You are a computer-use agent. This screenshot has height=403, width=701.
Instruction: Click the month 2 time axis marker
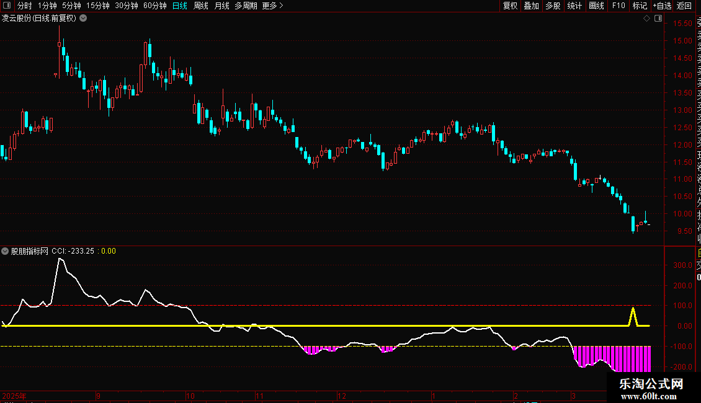pyautogui.click(x=516, y=396)
